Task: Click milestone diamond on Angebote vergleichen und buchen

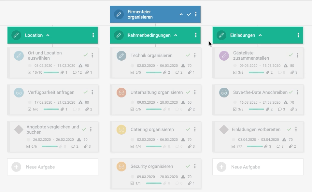Action: click(x=19, y=130)
